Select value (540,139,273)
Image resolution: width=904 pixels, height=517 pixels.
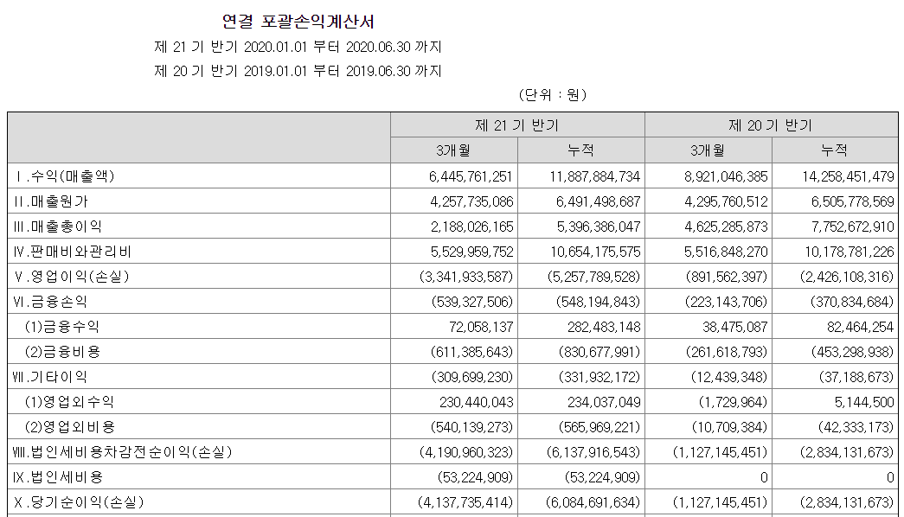[x=471, y=427]
